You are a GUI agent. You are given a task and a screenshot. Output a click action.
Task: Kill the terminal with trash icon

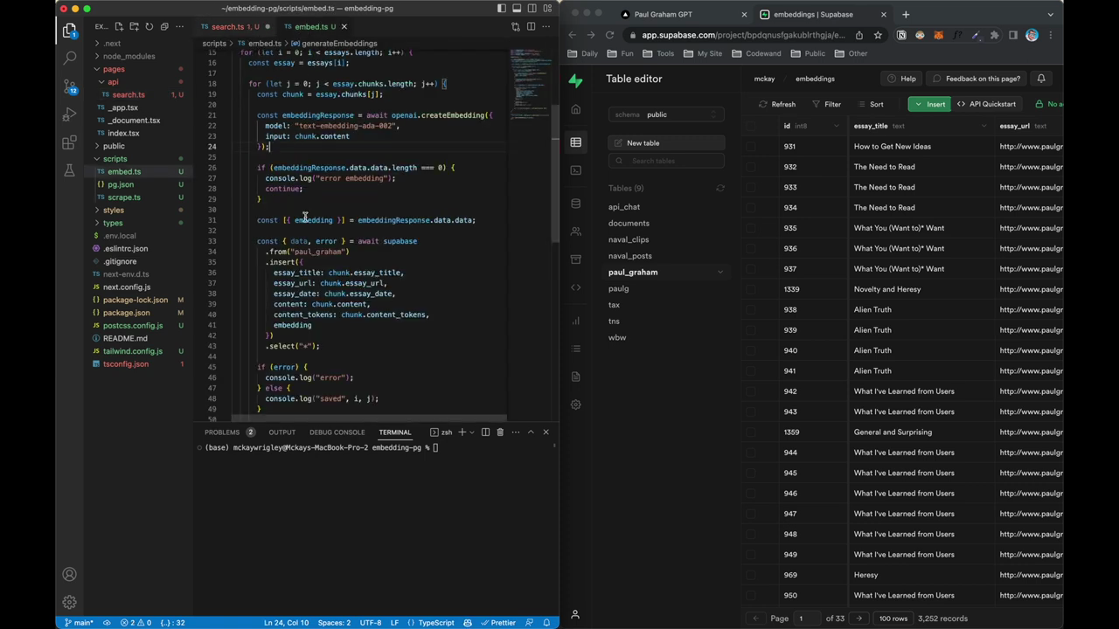(x=500, y=432)
